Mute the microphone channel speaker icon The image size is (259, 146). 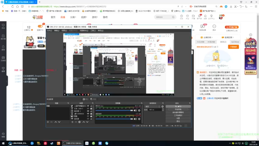pyautogui.click(x=135, y=110)
